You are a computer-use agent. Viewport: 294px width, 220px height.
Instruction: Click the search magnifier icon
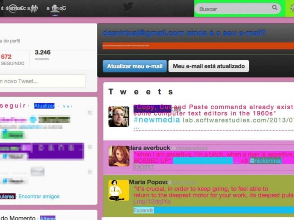(275, 8)
